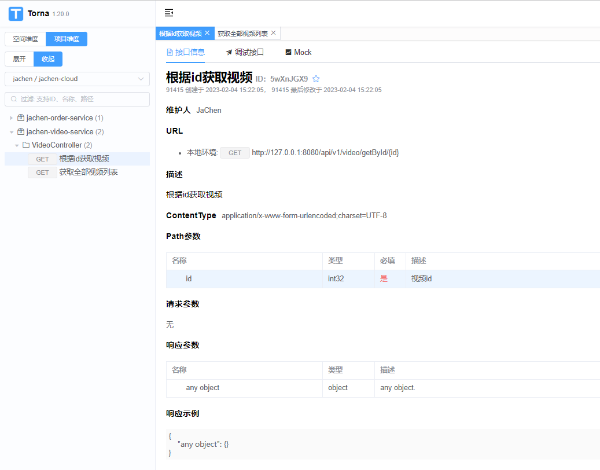Click the chart icon on Mock tab
The image size is (600, 470).
[x=289, y=52]
